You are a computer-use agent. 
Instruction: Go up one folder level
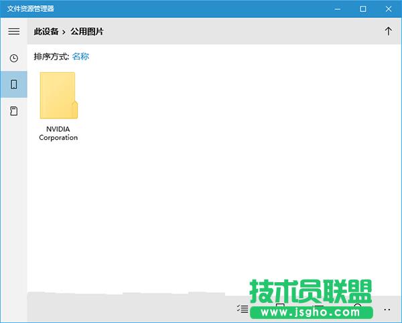[388, 31]
